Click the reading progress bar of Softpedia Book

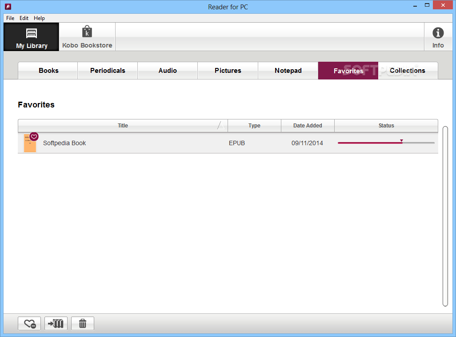[386, 143]
